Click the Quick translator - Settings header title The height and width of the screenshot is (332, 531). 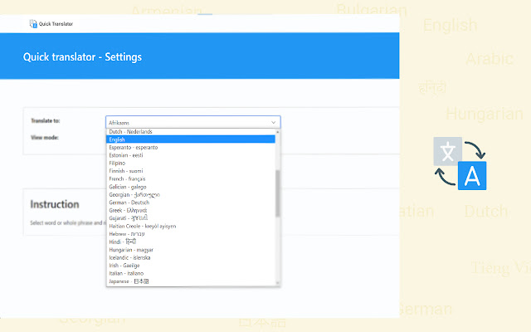point(82,57)
